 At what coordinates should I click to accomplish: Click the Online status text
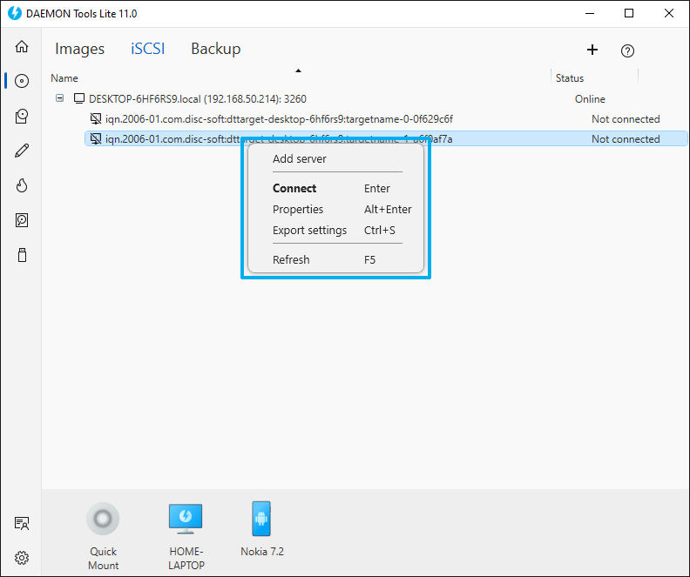tap(590, 99)
